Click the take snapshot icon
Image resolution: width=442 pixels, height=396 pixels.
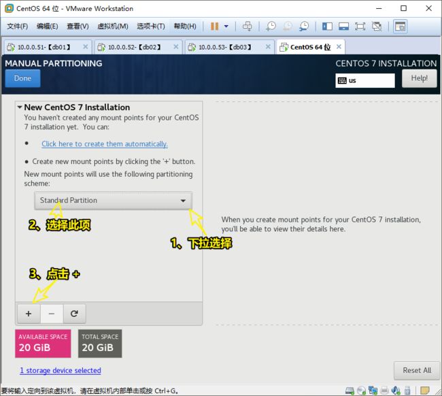tap(271, 27)
